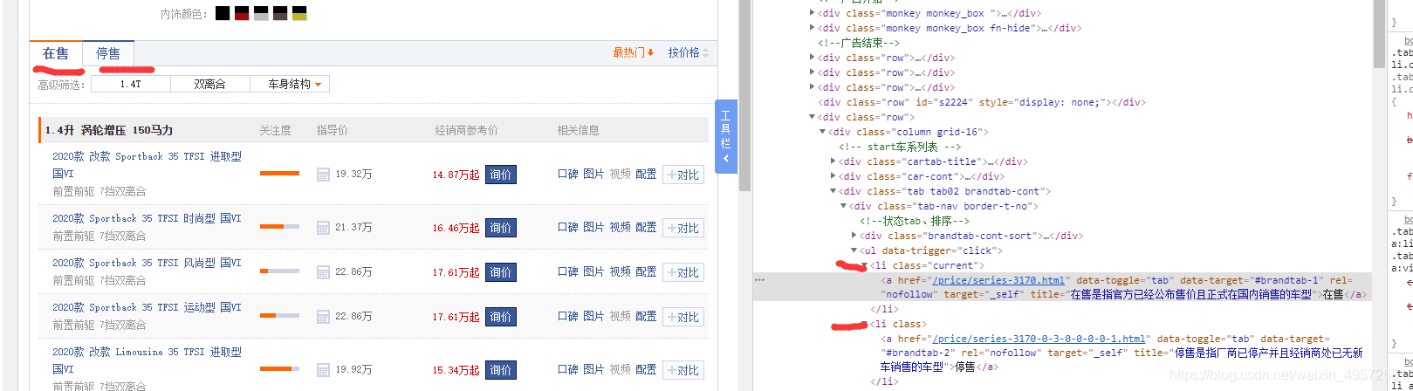Open 2020款 Sportback 35 TFSI 风尚型 link
Viewport: 1413px width, 391px height.
pyautogui.click(x=147, y=263)
